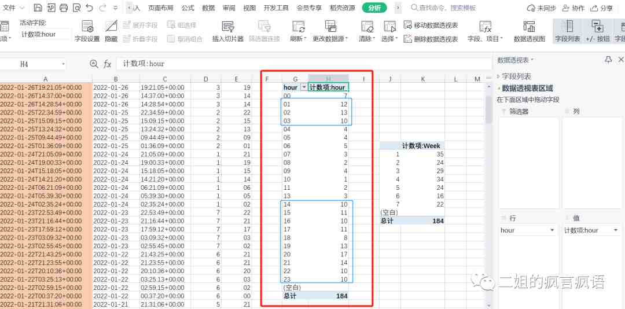Viewport: 625px width, 309px height.
Task: Click 数据透视图 pivot chart icon
Action: click(x=530, y=31)
